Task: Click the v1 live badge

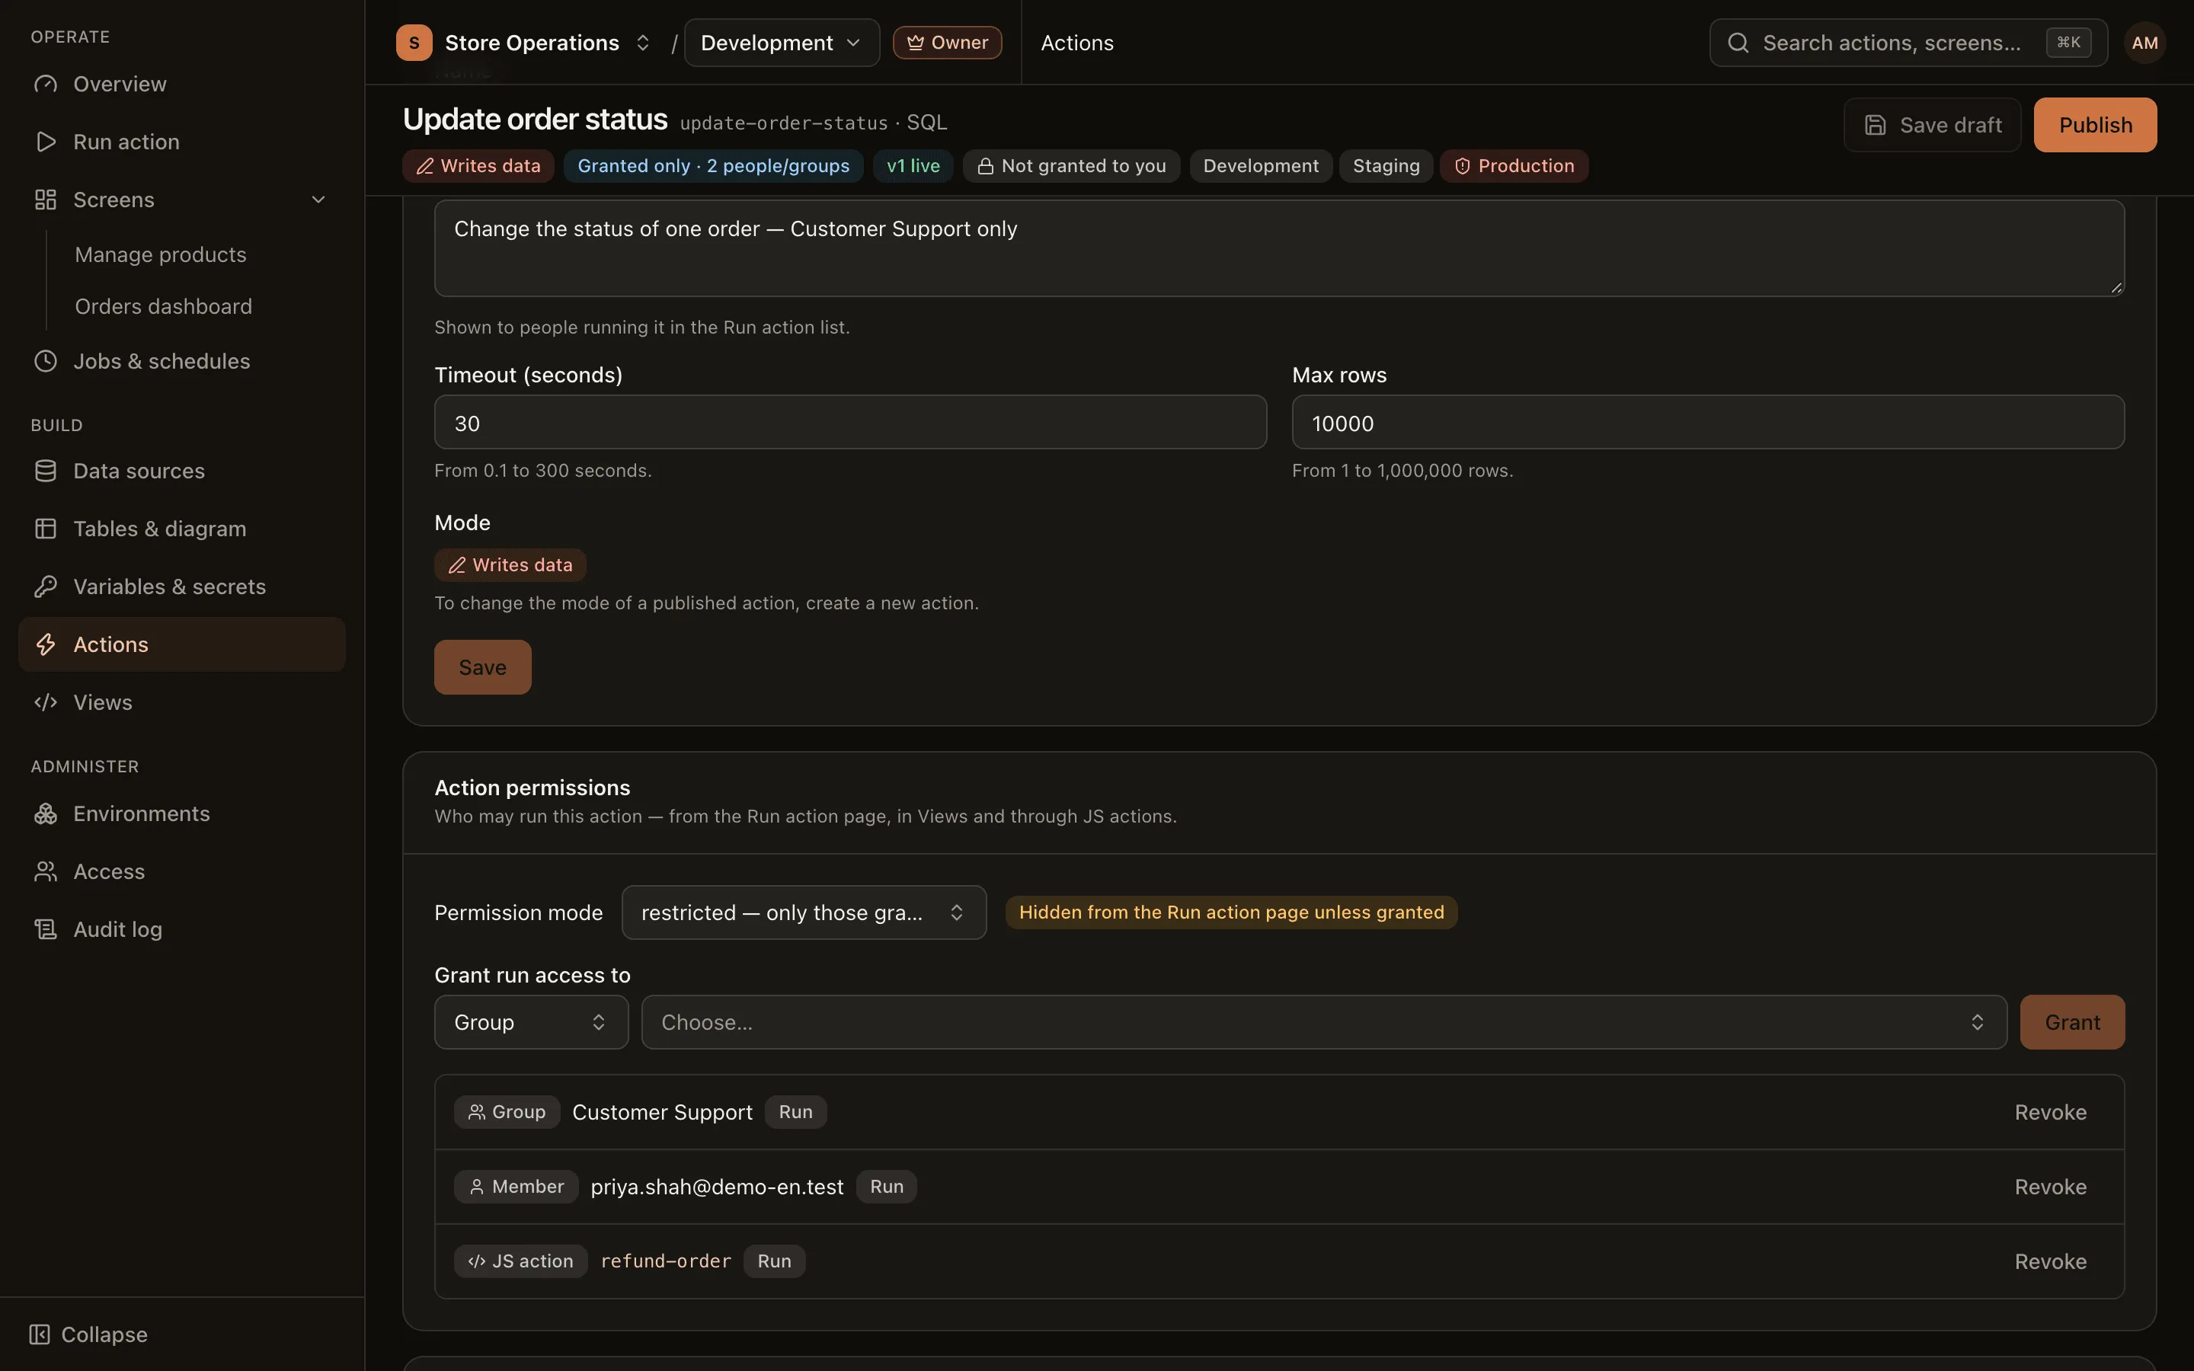Action: 913,166
